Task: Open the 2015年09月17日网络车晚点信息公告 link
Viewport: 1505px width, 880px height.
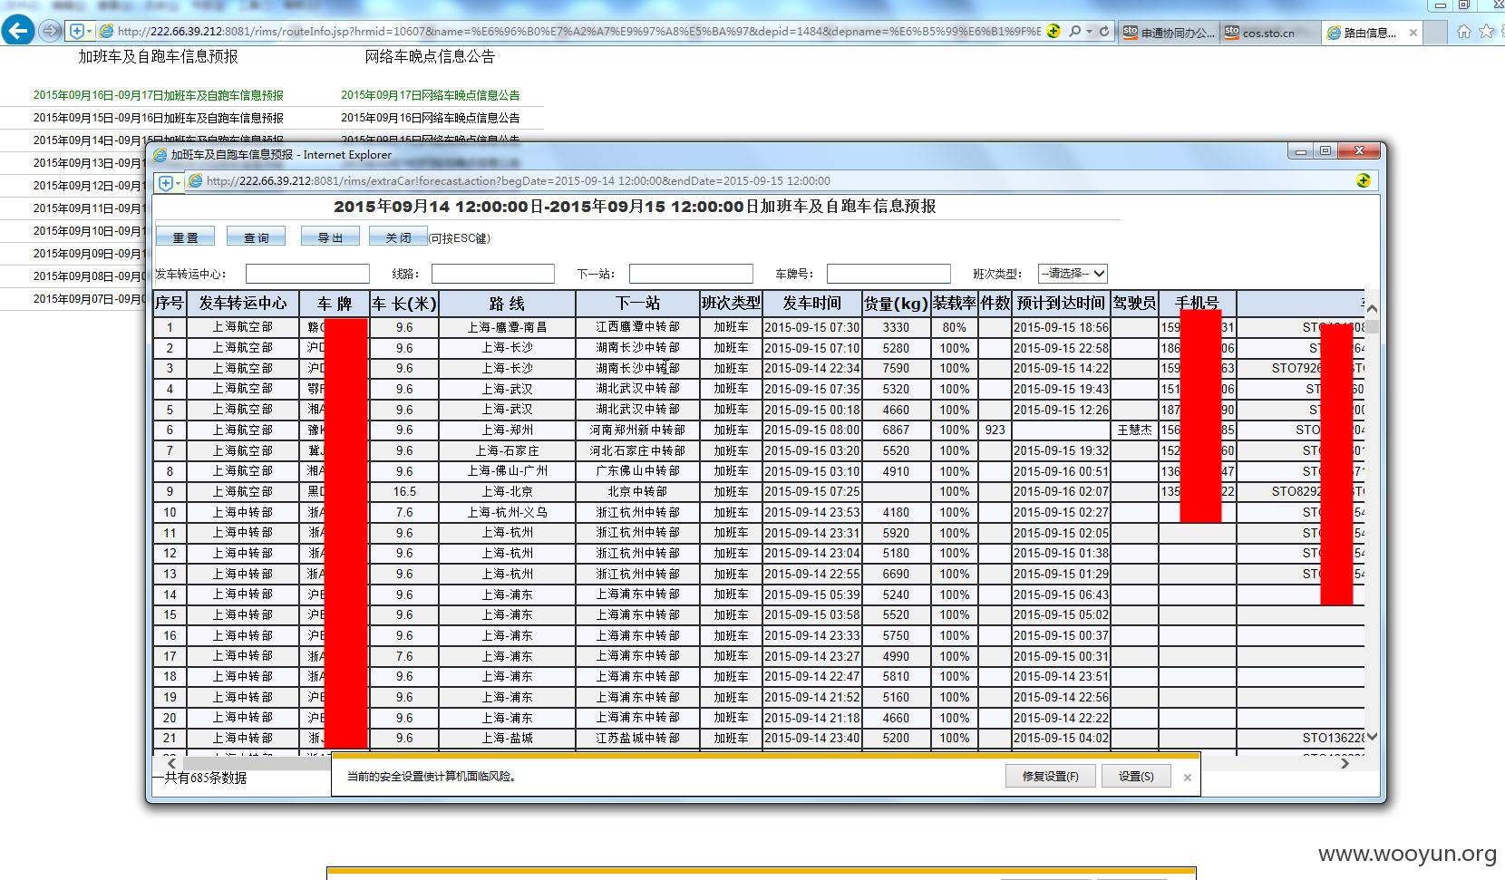Action: (x=431, y=95)
